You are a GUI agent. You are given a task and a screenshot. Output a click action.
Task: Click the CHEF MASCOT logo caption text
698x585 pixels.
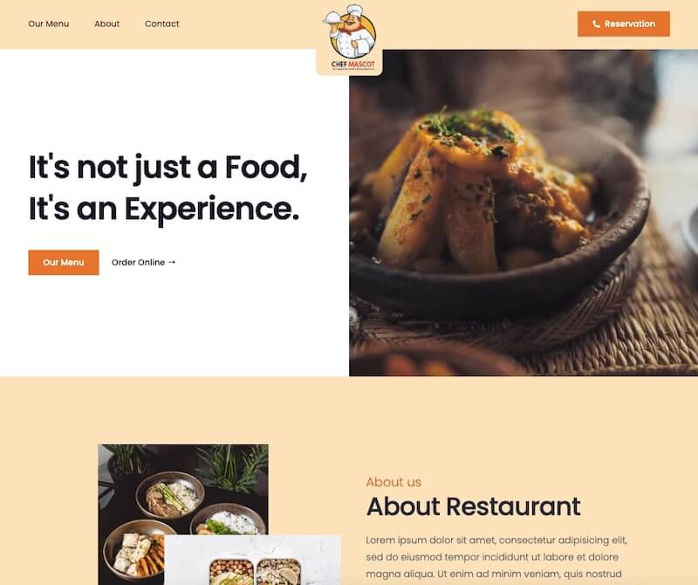click(x=353, y=65)
